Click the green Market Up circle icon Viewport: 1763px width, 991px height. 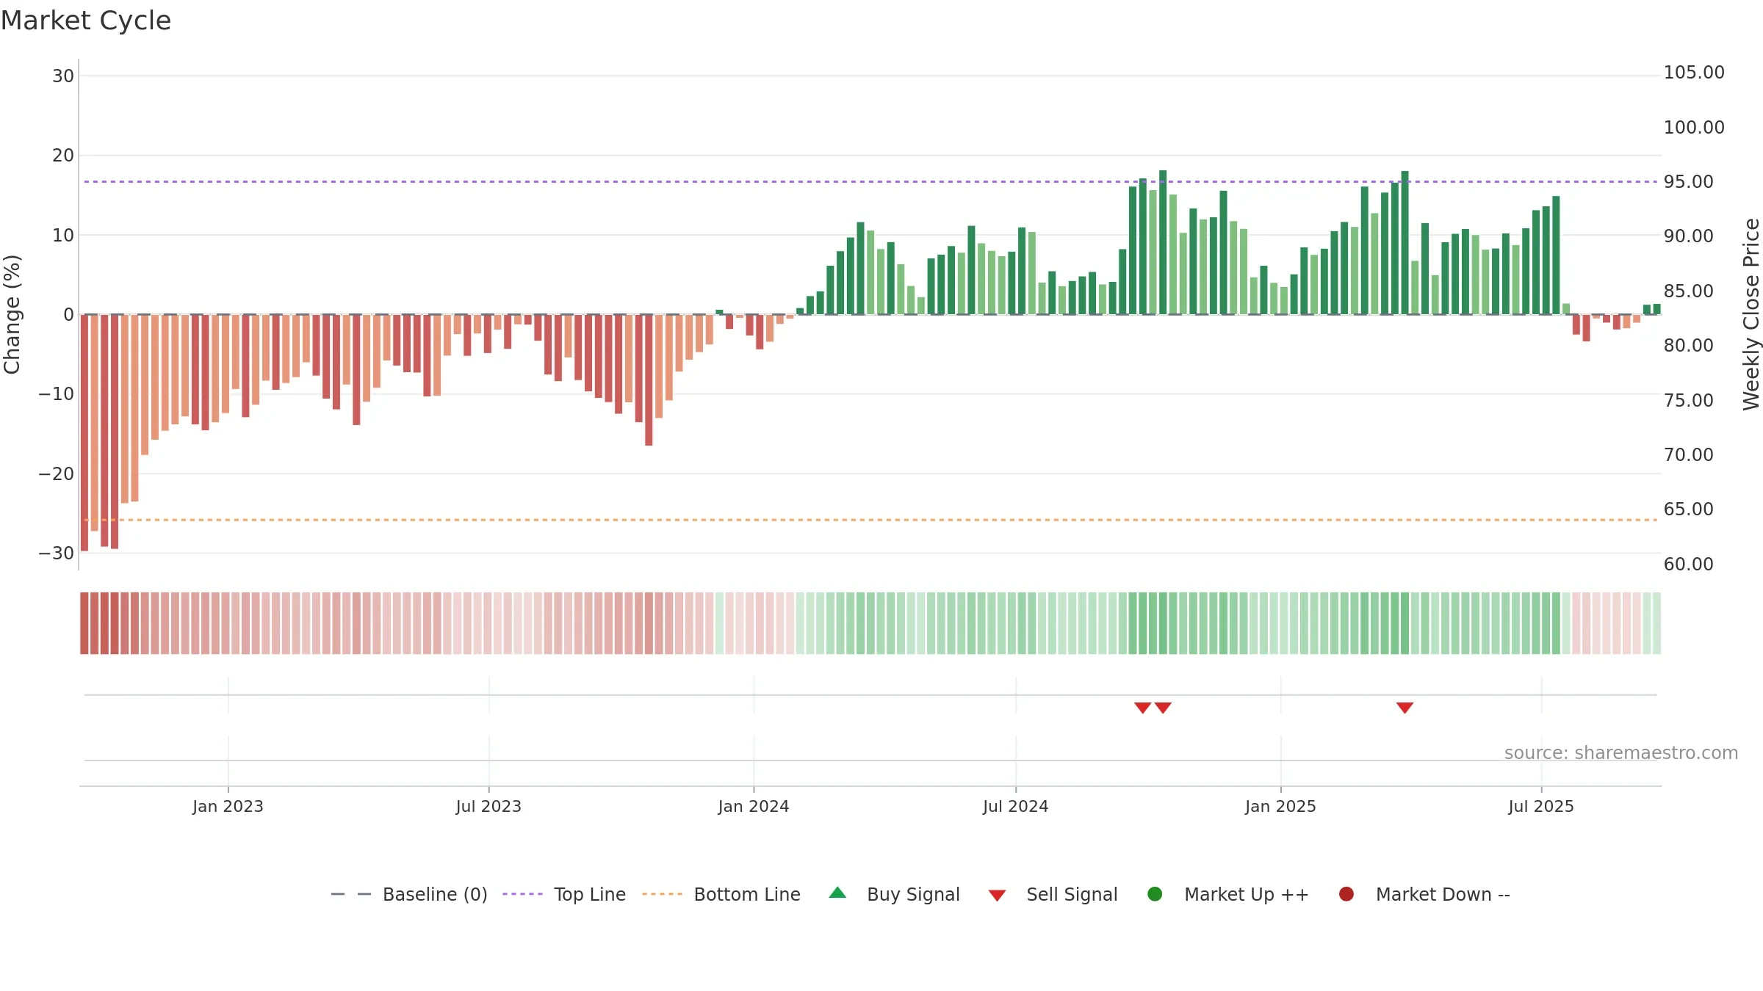(x=1155, y=894)
